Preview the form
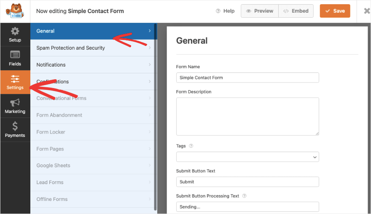The height and width of the screenshot is (214, 371). pyautogui.click(x=260, y=11)
